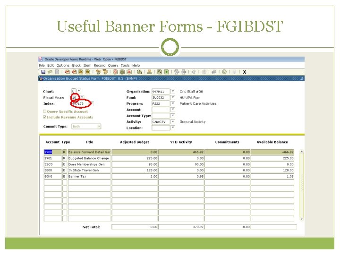Screen dimensions: 340x255
Task: Click the Print toolbar icon
Action: [x=149, y=72]
